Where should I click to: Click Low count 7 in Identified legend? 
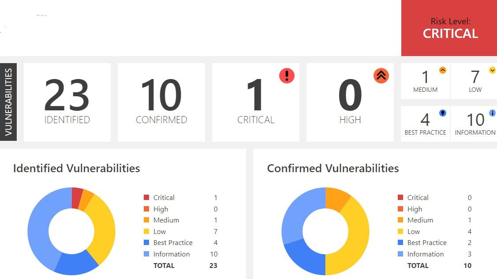(x=216, y=231)
